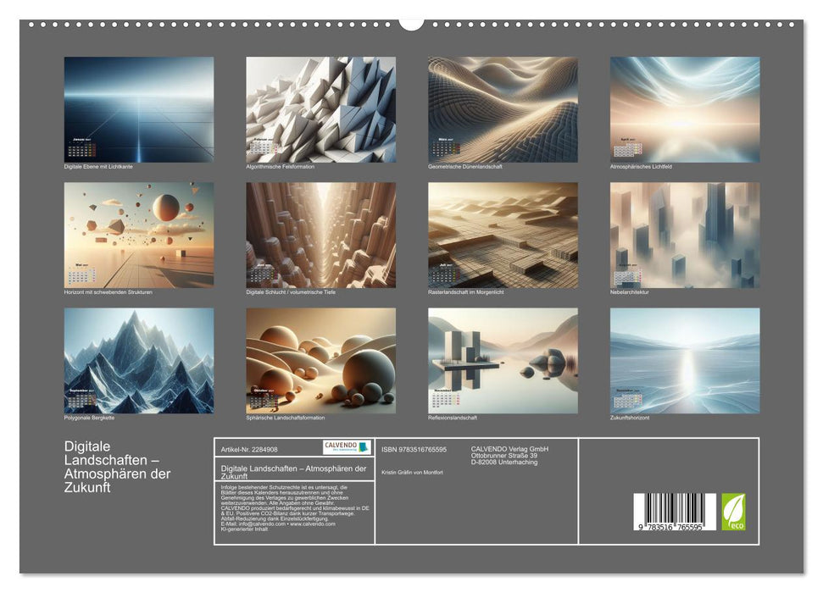
Task: Click the large calendar title at bottom left
Action: [118, 467]
